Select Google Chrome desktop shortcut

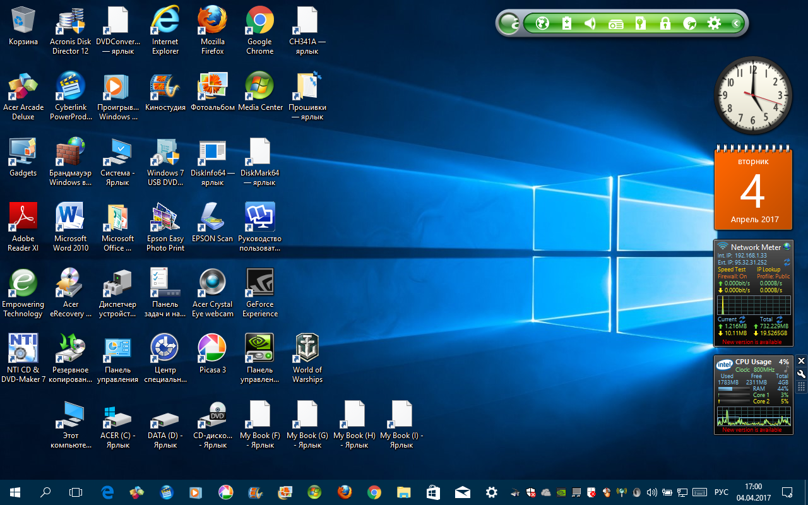259,31
